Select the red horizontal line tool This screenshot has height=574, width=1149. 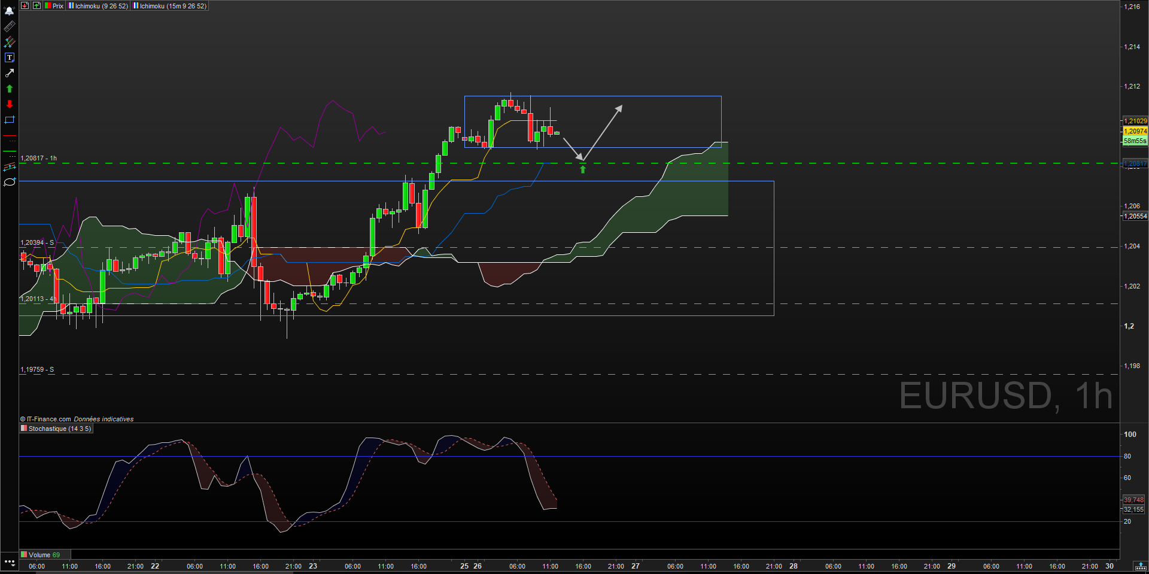(x=10, y=136)
